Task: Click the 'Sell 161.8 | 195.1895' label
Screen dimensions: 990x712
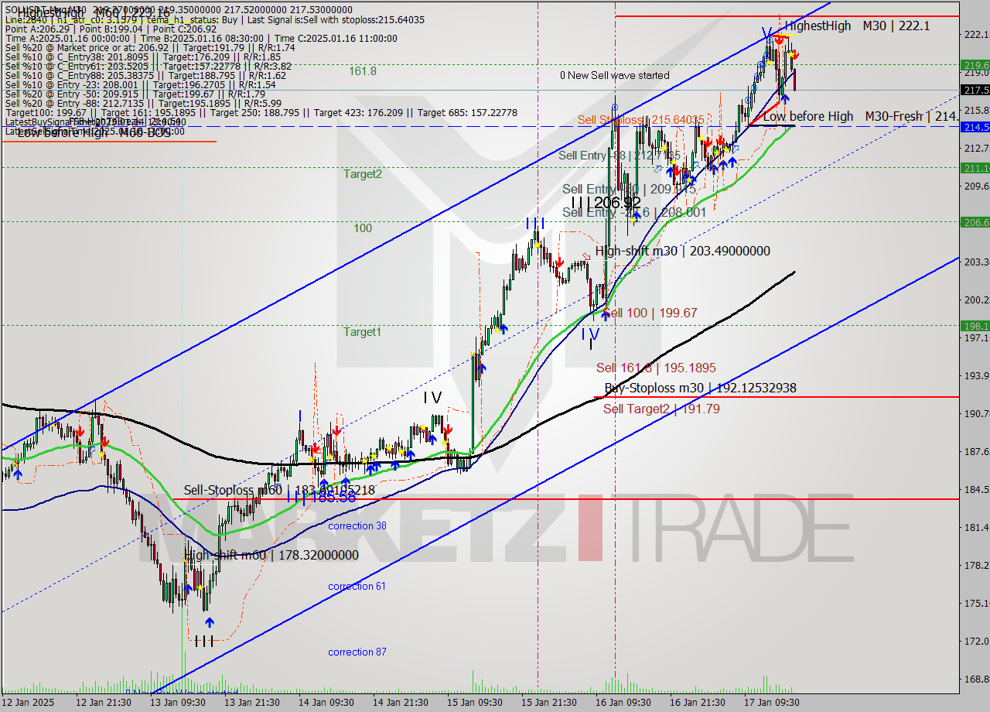Action: 656,368
